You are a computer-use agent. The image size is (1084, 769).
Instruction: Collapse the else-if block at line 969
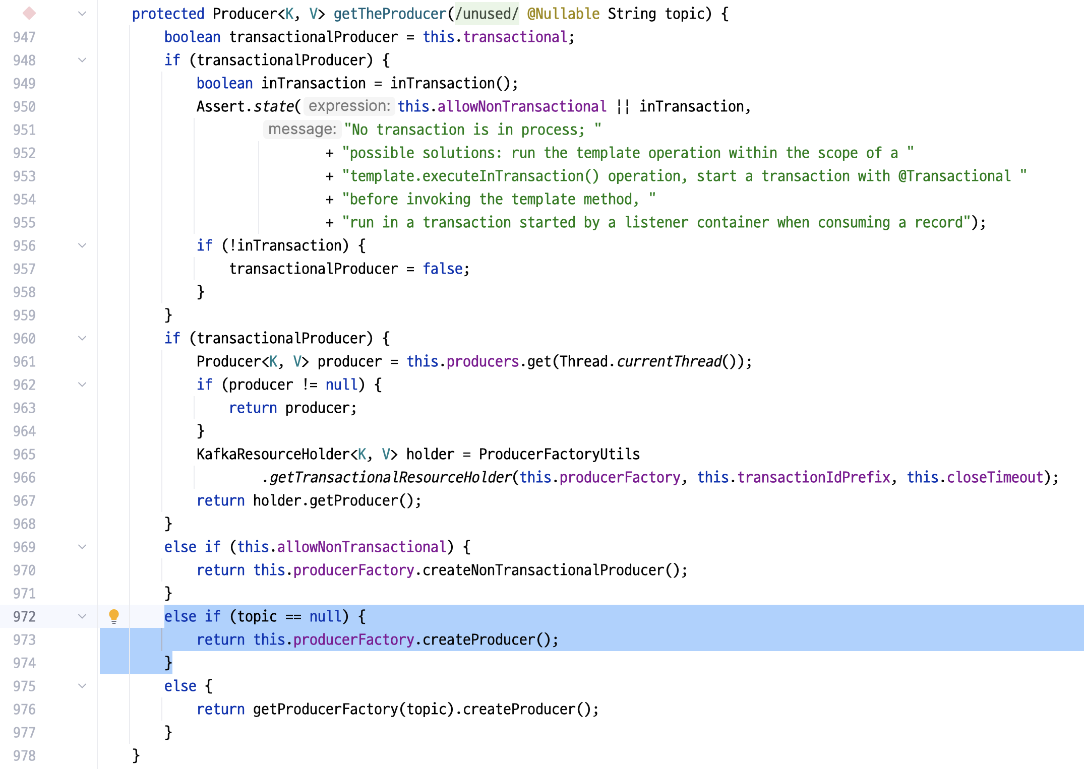click(x=82, y=547)
